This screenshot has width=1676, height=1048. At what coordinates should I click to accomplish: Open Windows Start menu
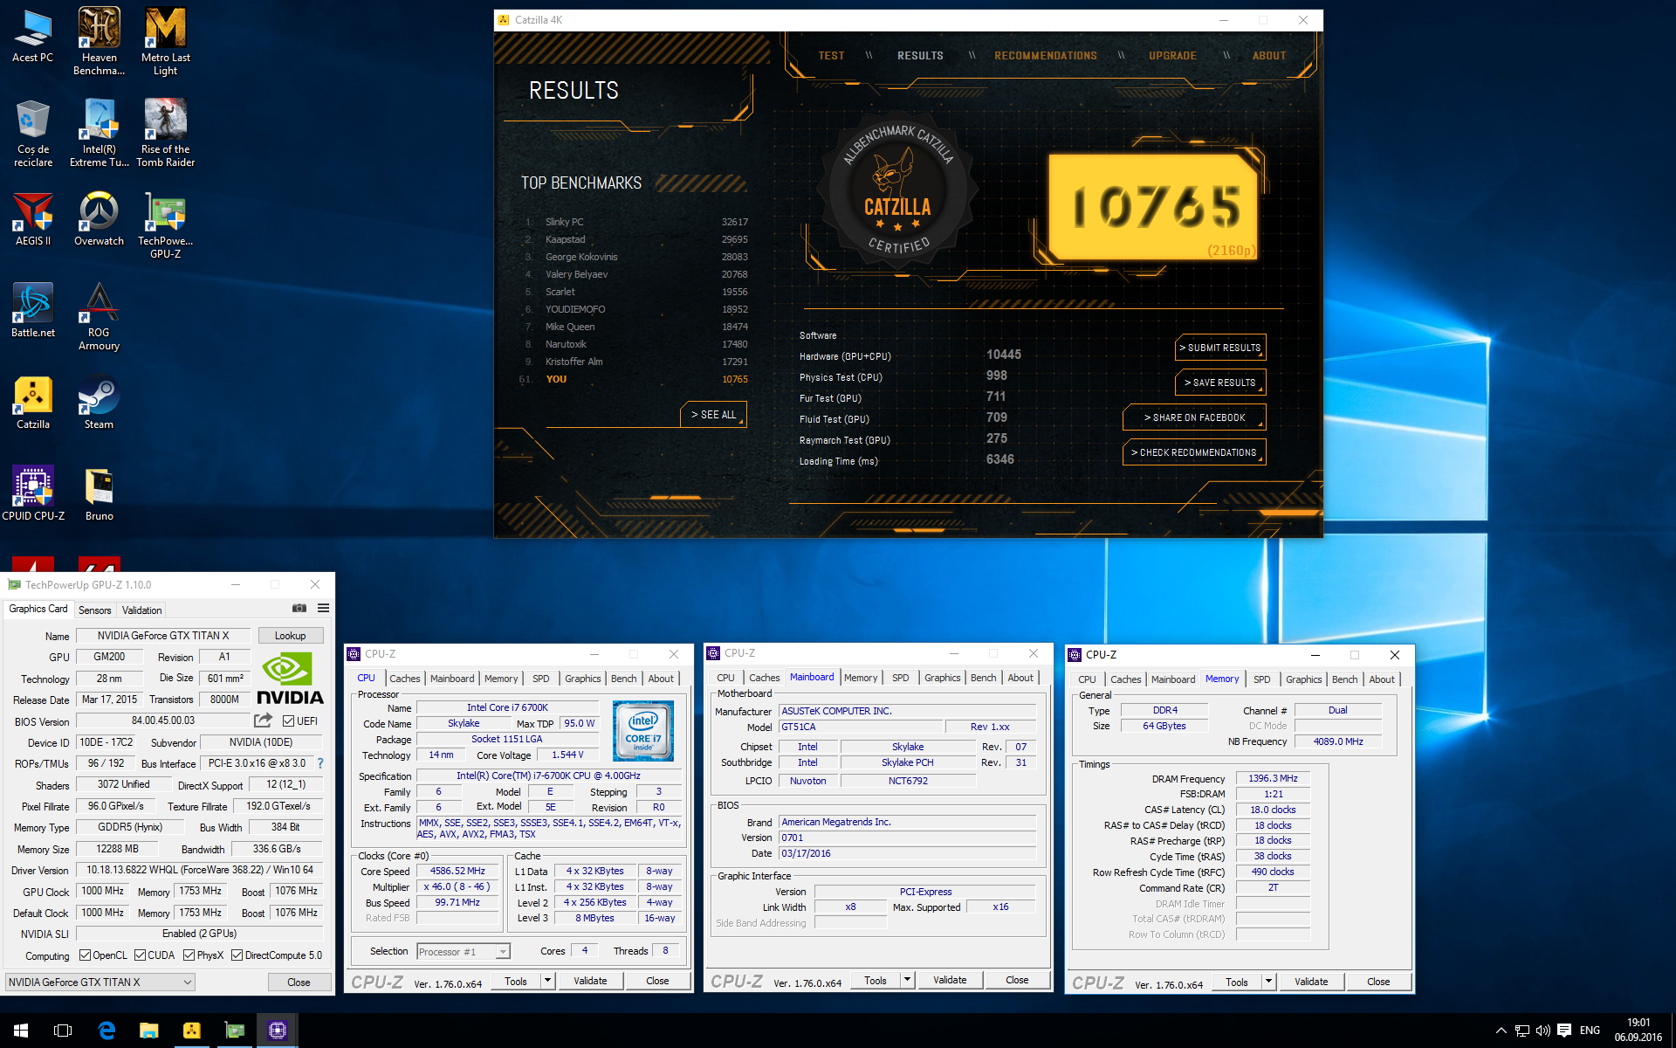(x=21, y=1031)
